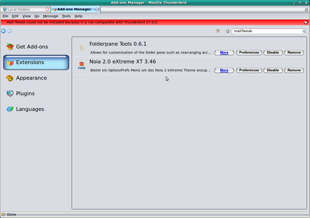Click the window menu icon in title bar
Viewport: 310px width, 218px height.
click(4, 3)
